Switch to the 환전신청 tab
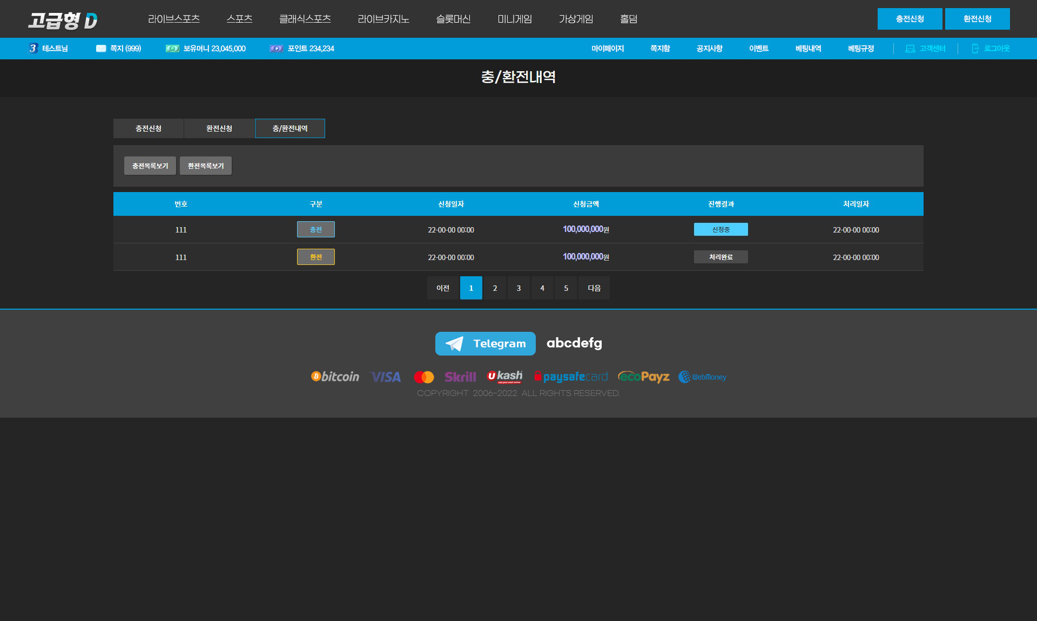Image resolution: width=1037 pixels, height=621 pixels. click(x=219, y=128)
